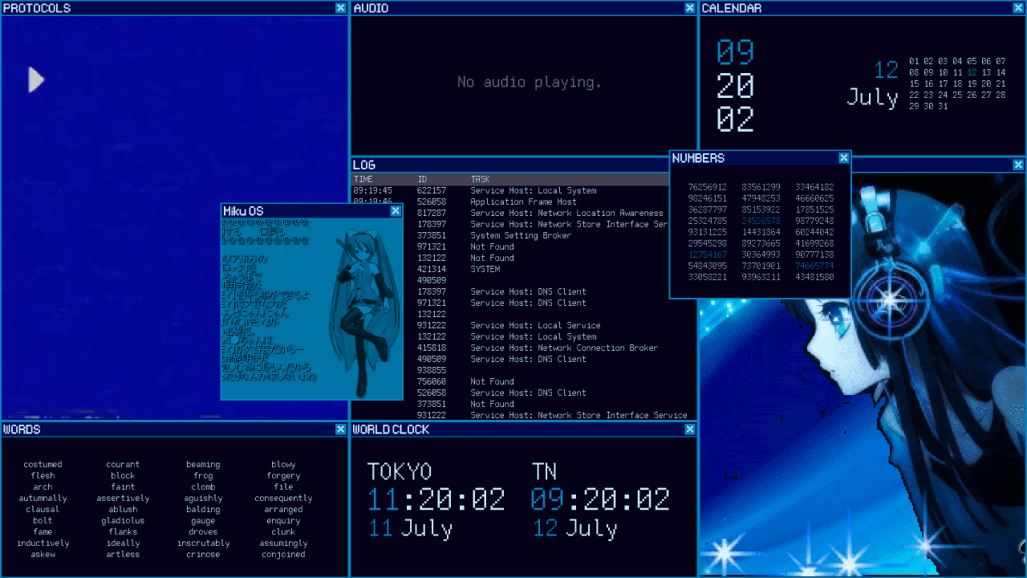Image resolution: width=1027 pixels, height=578 pixels.
Task: Select the TASK column header in LOG
Action: [480, 179]
